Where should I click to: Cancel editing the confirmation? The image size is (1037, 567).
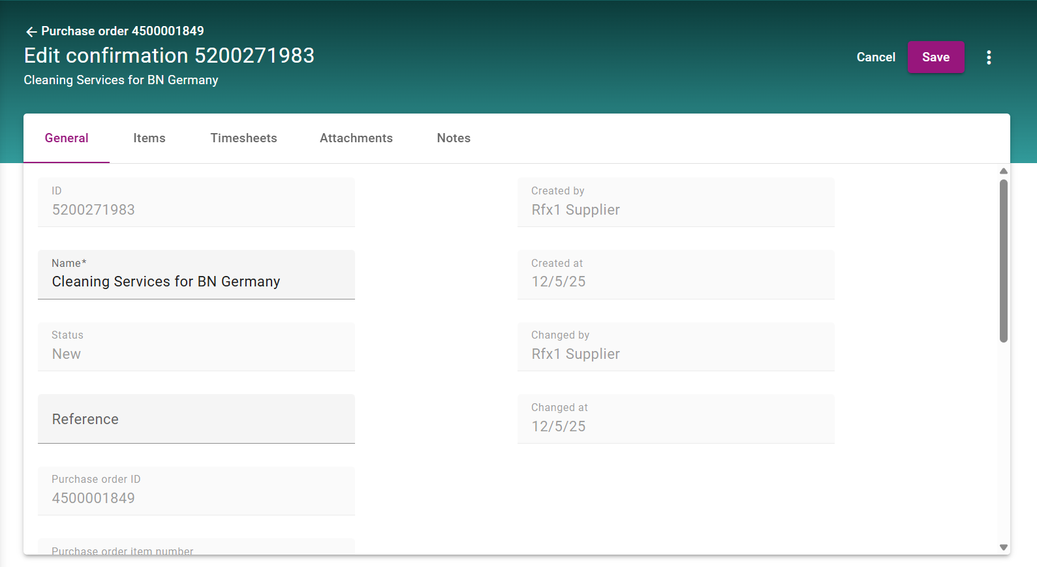point(875,57)
